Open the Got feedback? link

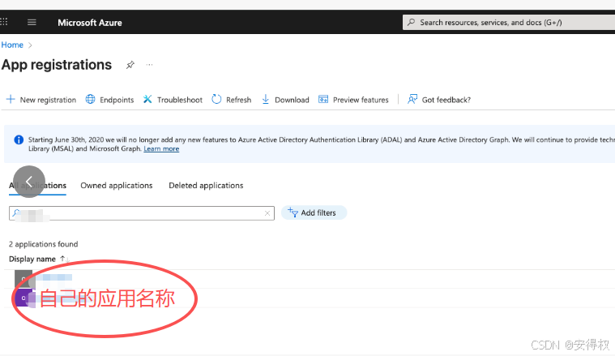[x=439, y=100]
